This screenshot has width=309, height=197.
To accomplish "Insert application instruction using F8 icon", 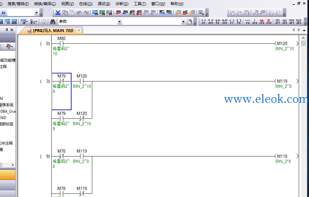I will [239, 21].
